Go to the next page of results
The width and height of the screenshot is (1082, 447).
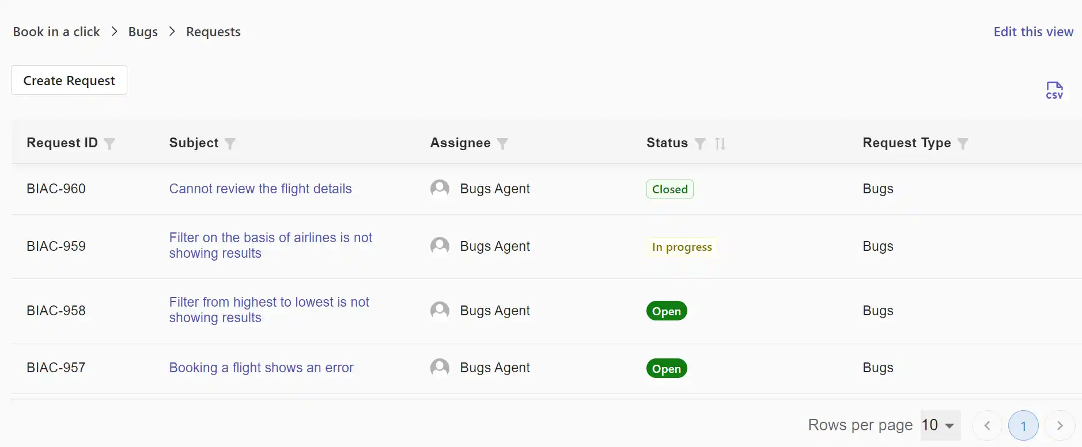1060,426
